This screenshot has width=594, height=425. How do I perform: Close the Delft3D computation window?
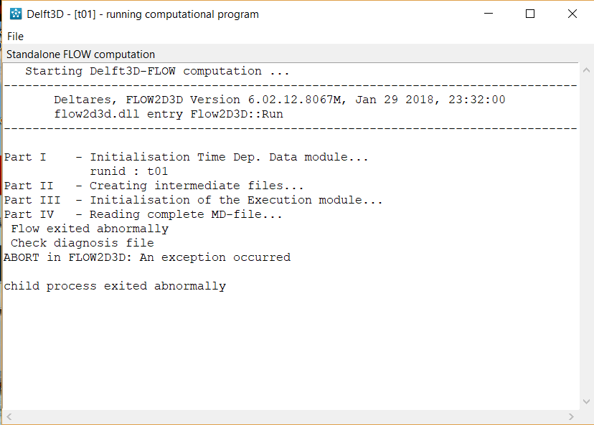(572, 14)
